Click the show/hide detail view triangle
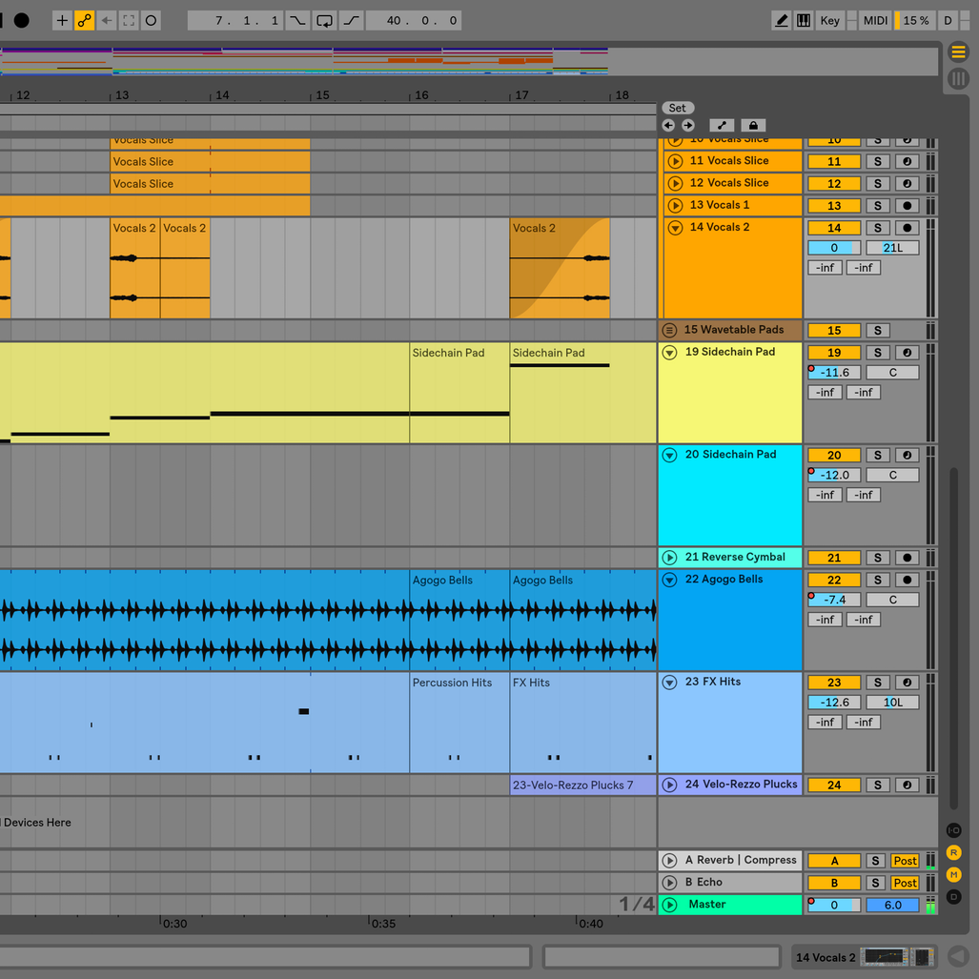979x979 pixels. coord(958,956)
